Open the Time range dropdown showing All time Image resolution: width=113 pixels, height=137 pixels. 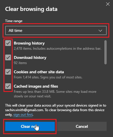(56, 30)
